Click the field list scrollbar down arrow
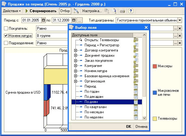 tap(144, 118)
